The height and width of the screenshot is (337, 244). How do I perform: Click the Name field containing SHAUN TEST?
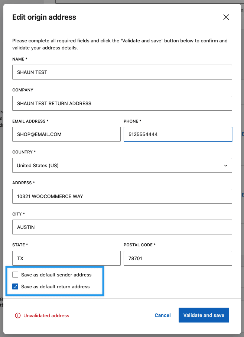(122, 72)
